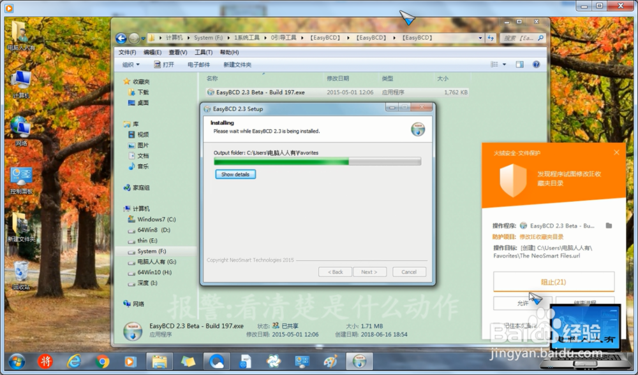
Task: Open the red 将 taskbar icon
Action: point(45,361)
